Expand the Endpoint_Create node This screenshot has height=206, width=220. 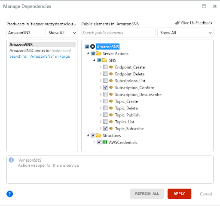point(101,67)
